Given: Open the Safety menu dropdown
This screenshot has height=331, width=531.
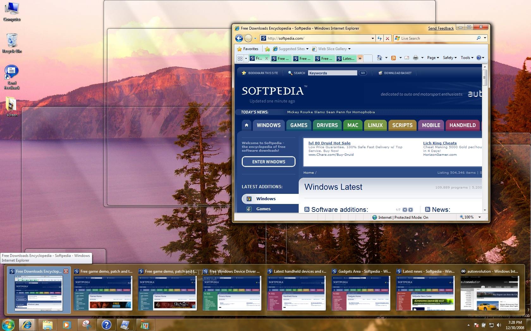Looking at the screenshot, I should [450, 58].
